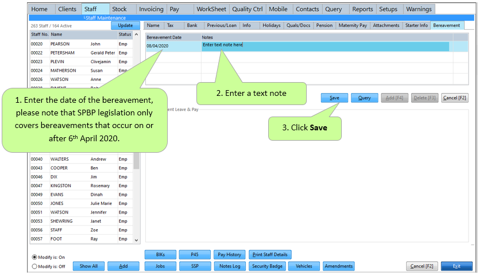Select the 'Modify is: Off' radio button
Viewport: 479px width, 275px height.
click(x=34, y=266)
